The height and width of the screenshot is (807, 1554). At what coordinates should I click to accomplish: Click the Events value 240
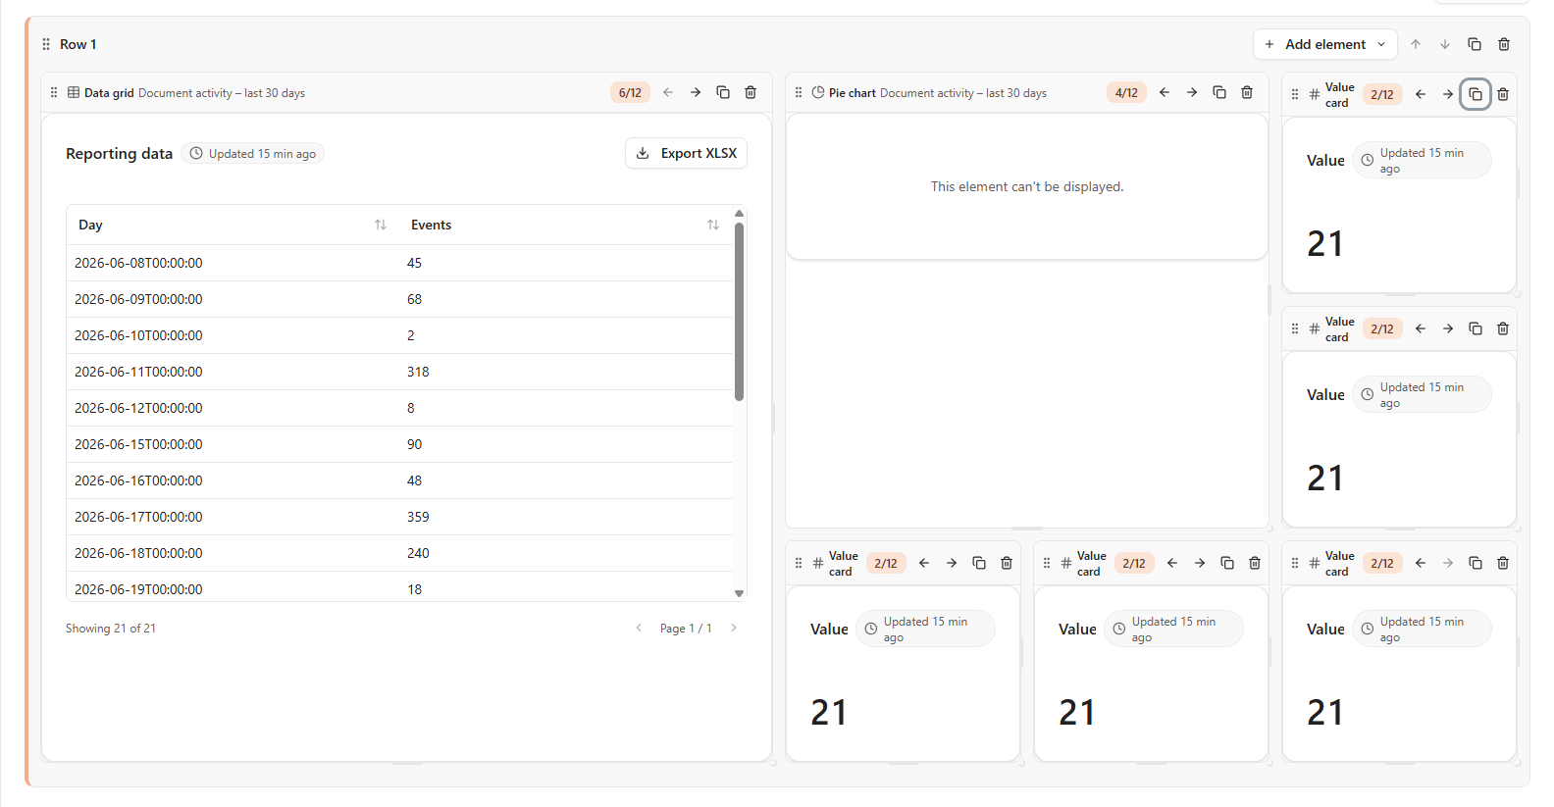tap(418, 553)
